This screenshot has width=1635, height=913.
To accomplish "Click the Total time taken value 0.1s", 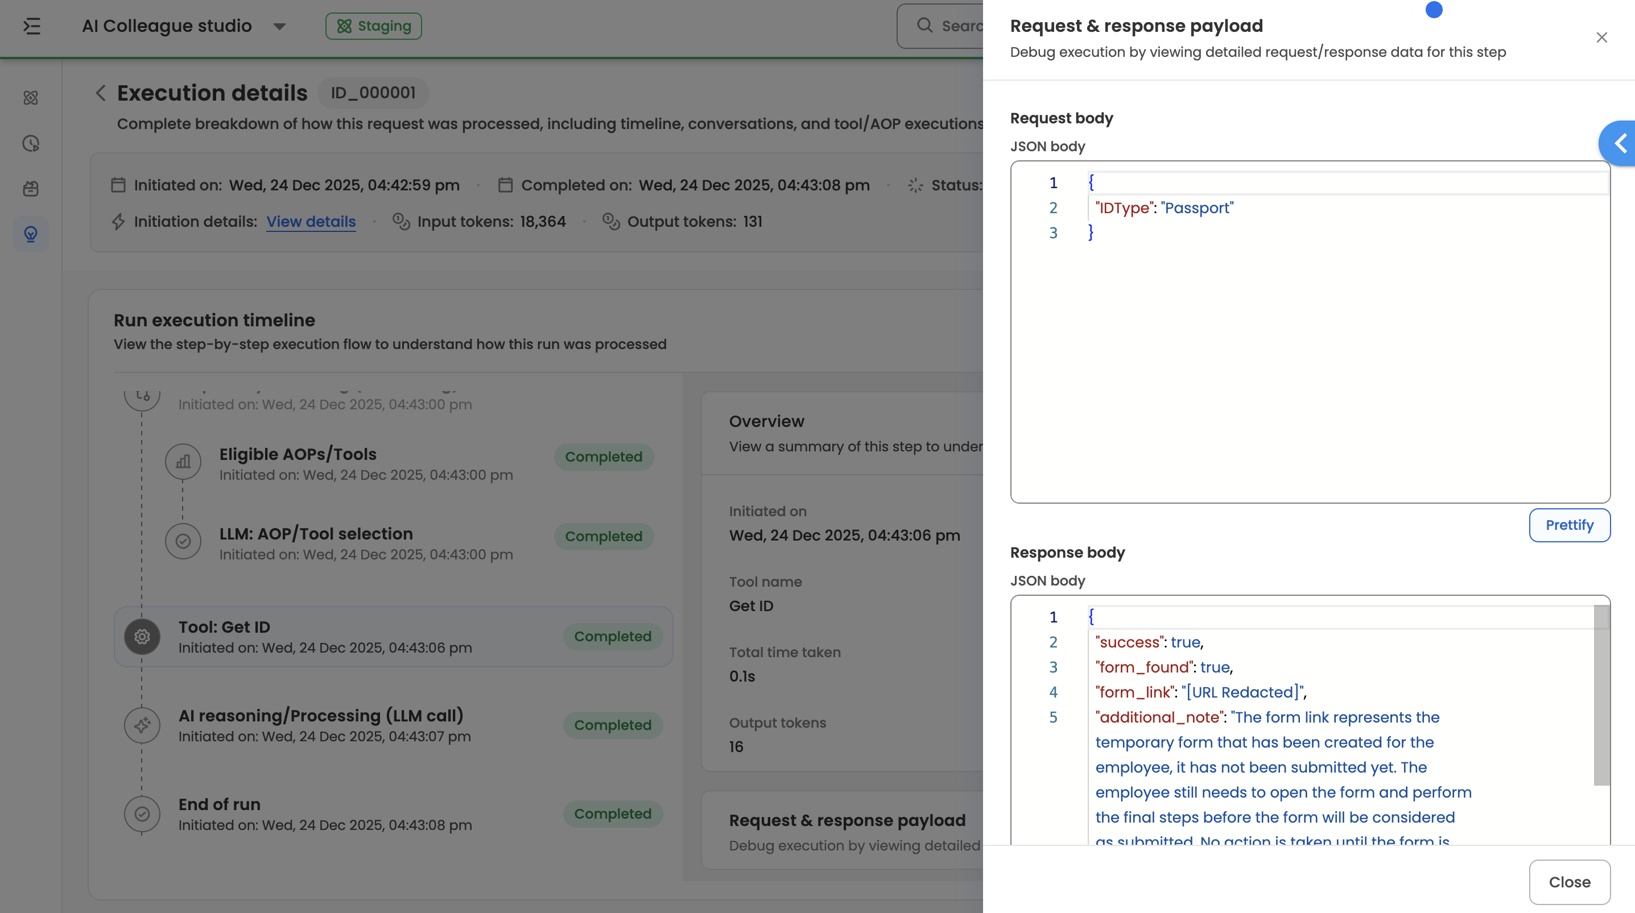I will pyautogui.click(x=742, y=677).
